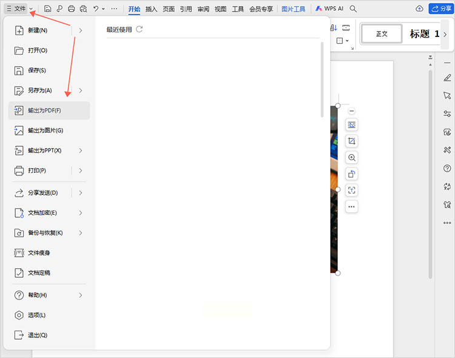Expand the 帮助 submenu arrow
Image resolution: width=455 pixels, height=358 pixels.
click(x=80, y=296)
